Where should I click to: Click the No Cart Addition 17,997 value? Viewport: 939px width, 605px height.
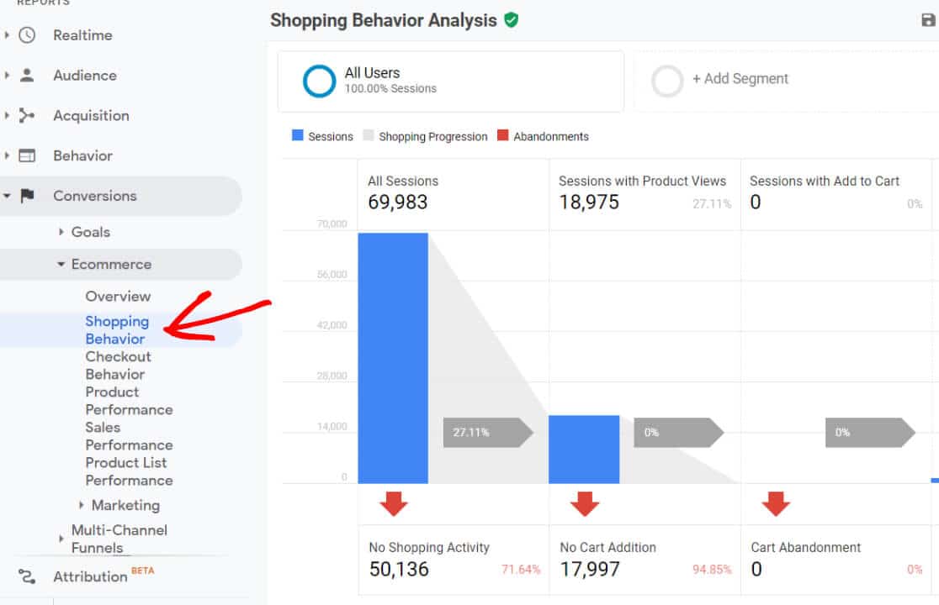[x=590, y=569]
